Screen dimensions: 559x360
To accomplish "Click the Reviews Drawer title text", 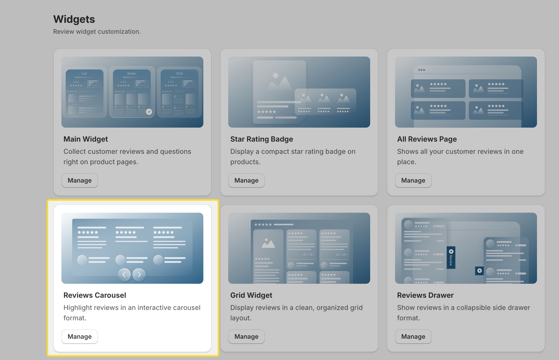I will 425,295.
